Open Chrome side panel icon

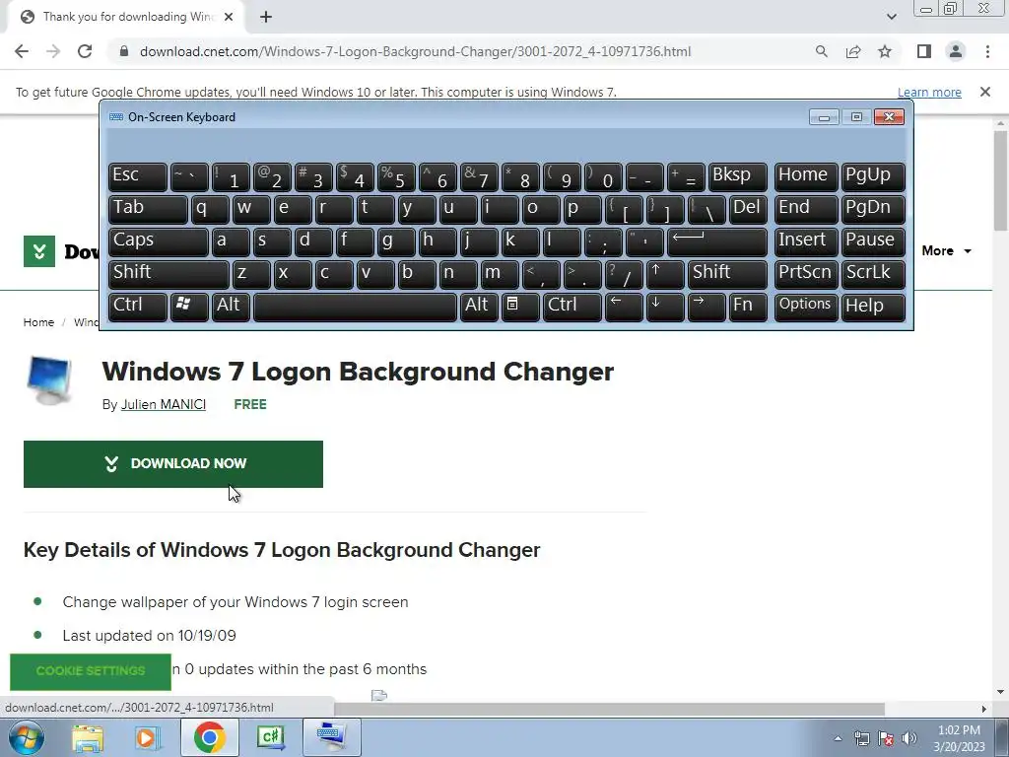(924, 51)
